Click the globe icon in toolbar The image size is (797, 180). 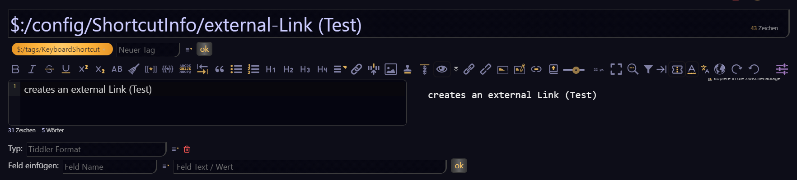720,69
